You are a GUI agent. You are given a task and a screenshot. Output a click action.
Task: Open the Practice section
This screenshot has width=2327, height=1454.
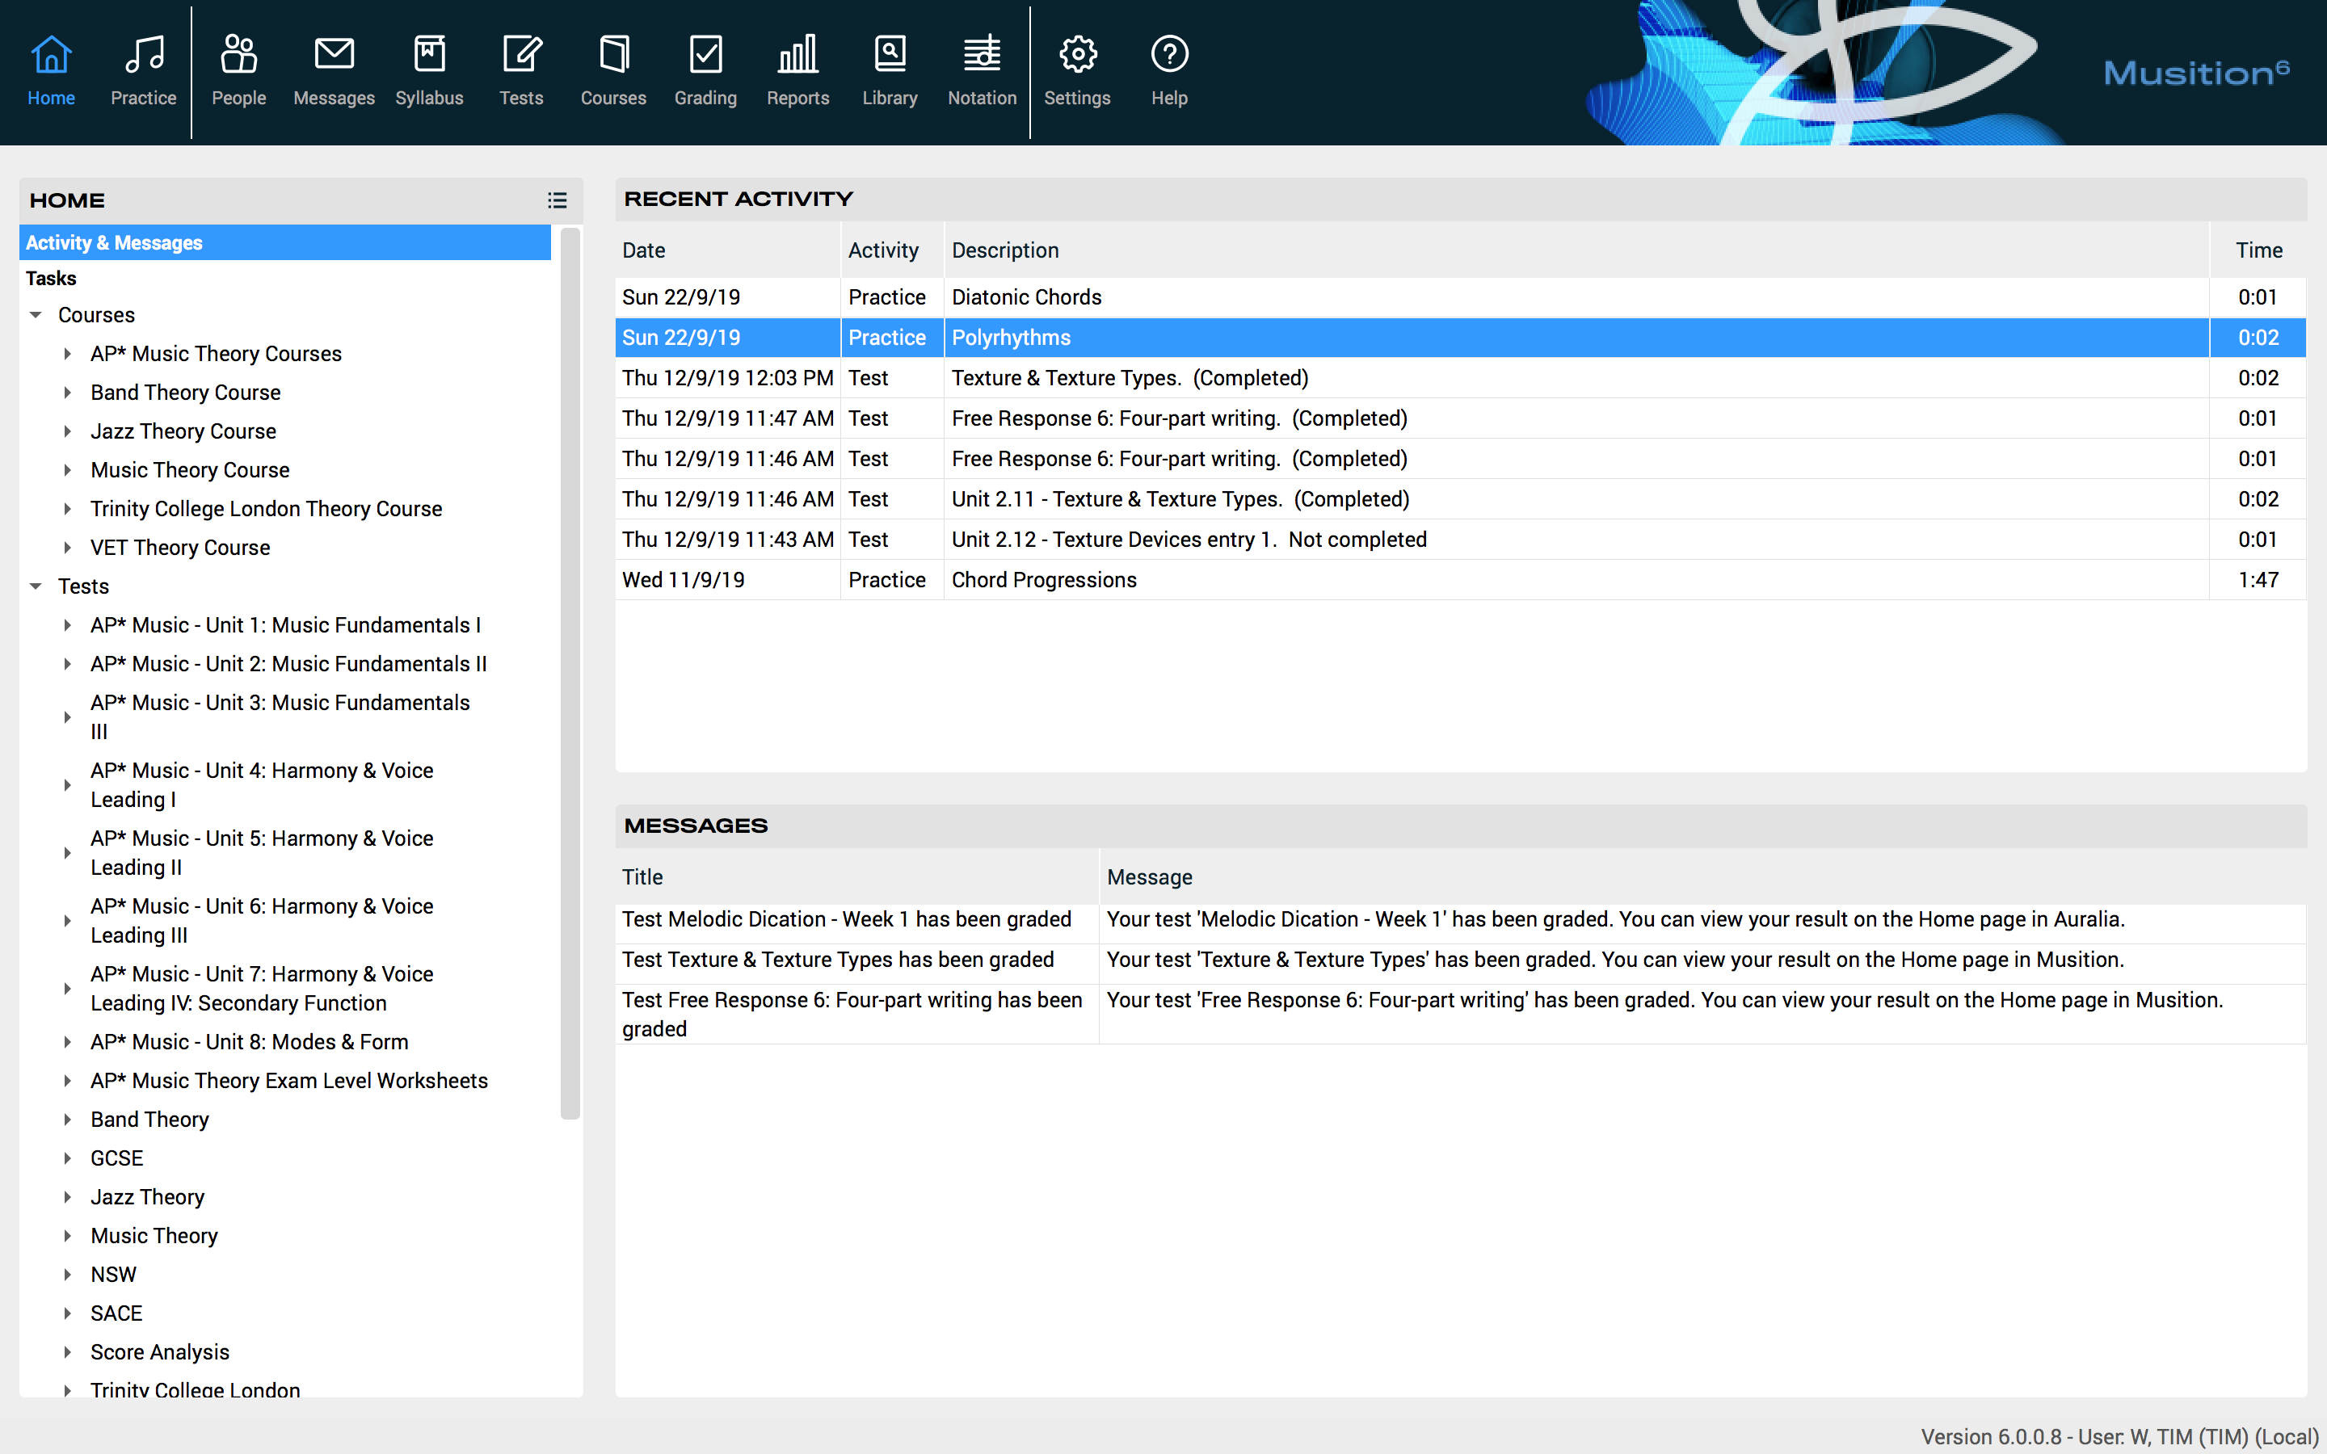click(142, 67)
